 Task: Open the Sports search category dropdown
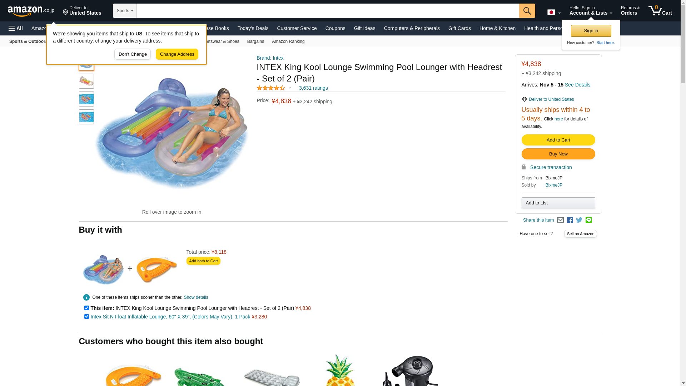(x=125, y=11)
